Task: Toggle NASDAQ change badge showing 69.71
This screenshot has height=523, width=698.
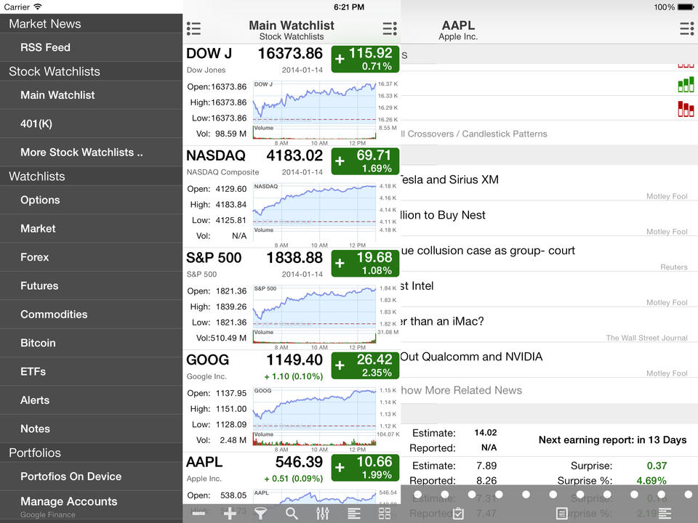Action: (365, 161)
